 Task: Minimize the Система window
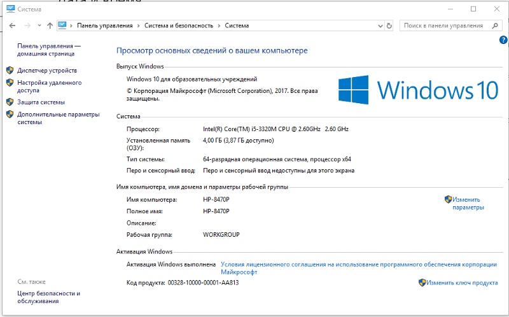tap(450, 9)
